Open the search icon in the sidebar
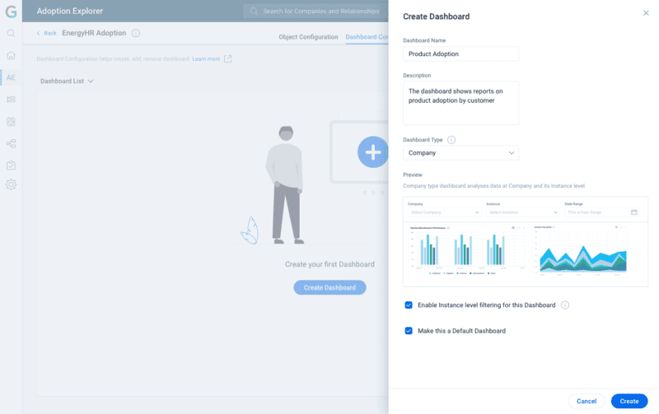This screenshot has height=414, width=659. pyautogui.click(x=11, y=34)
